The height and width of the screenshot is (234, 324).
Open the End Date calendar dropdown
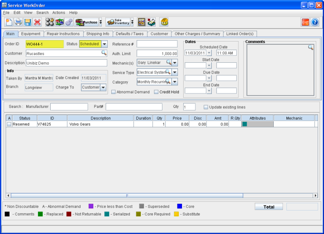(209, 91)
